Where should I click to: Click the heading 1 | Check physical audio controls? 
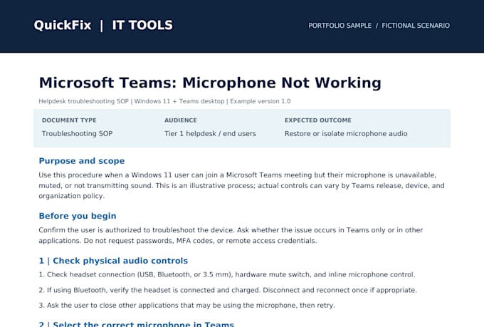[113, 261]
